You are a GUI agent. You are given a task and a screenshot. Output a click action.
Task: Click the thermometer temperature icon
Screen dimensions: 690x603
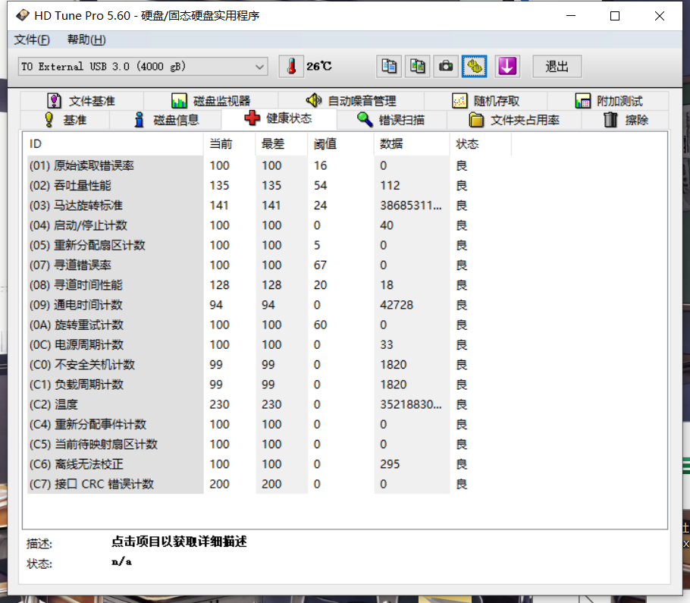click(290, 67)
